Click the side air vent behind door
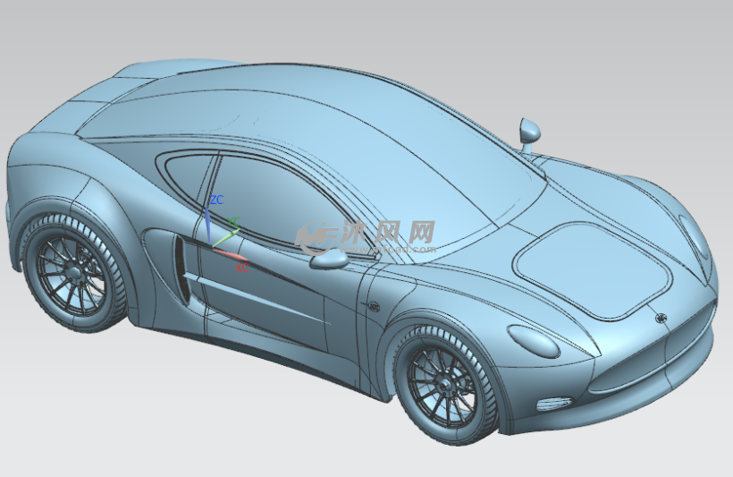This screenshot has height=477, width=733. 180,269
